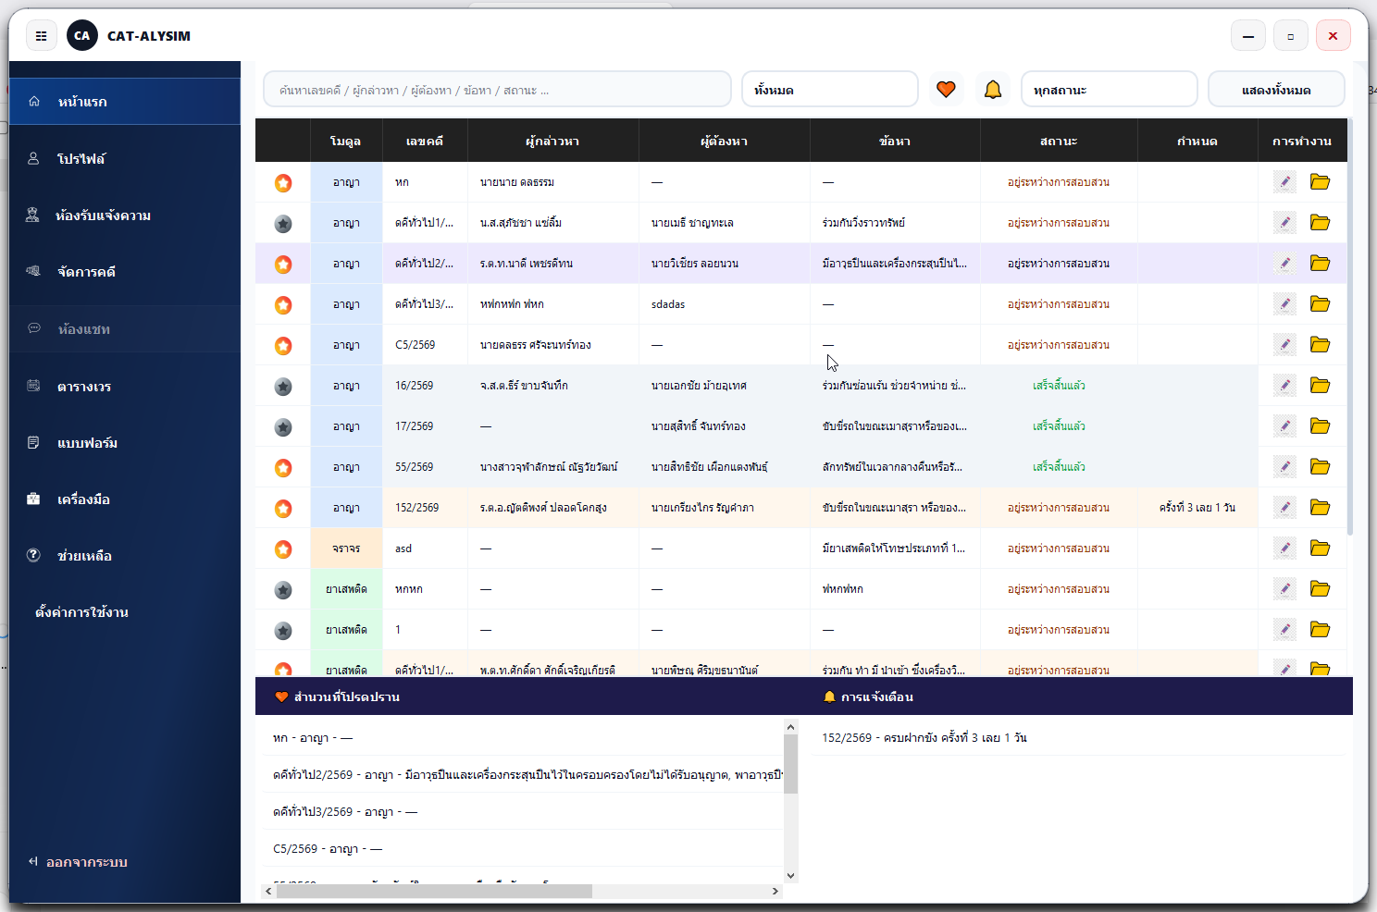Click the edit pencil for case 16/2569
The image size is (1377, 912).
(x=1284, y=386)
